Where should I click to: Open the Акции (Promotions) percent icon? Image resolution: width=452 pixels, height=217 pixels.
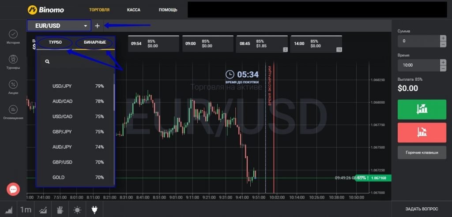coord(13,85)
